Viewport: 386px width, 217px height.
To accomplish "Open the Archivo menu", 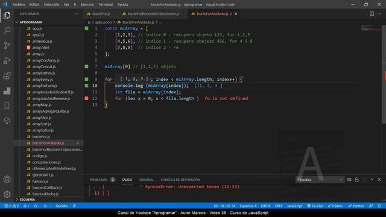I will pyautogui.click(x=19, y=4).
